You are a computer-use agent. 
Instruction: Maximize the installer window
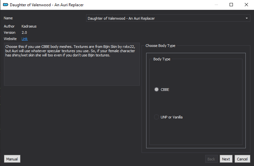click(x=231, y=5)
